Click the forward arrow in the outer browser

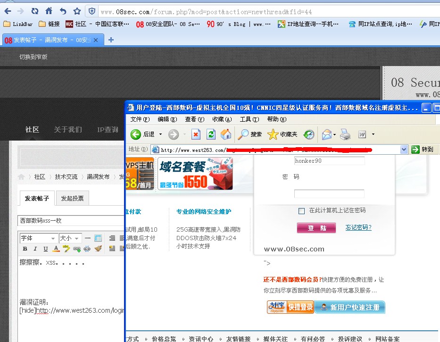point(20,11)
